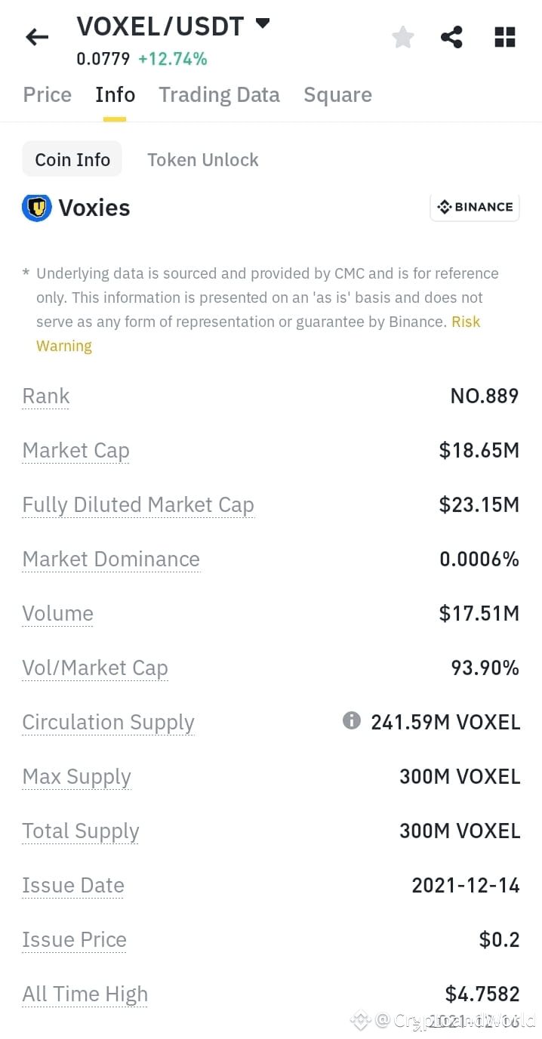Add VOXEL/USDT to favorites star
Screen dimensions: 542x1039
pos(403,37)
